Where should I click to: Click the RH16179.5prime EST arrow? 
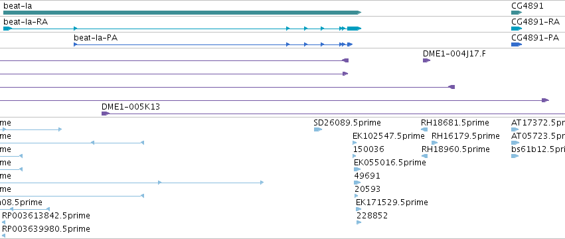pos(435,143)
